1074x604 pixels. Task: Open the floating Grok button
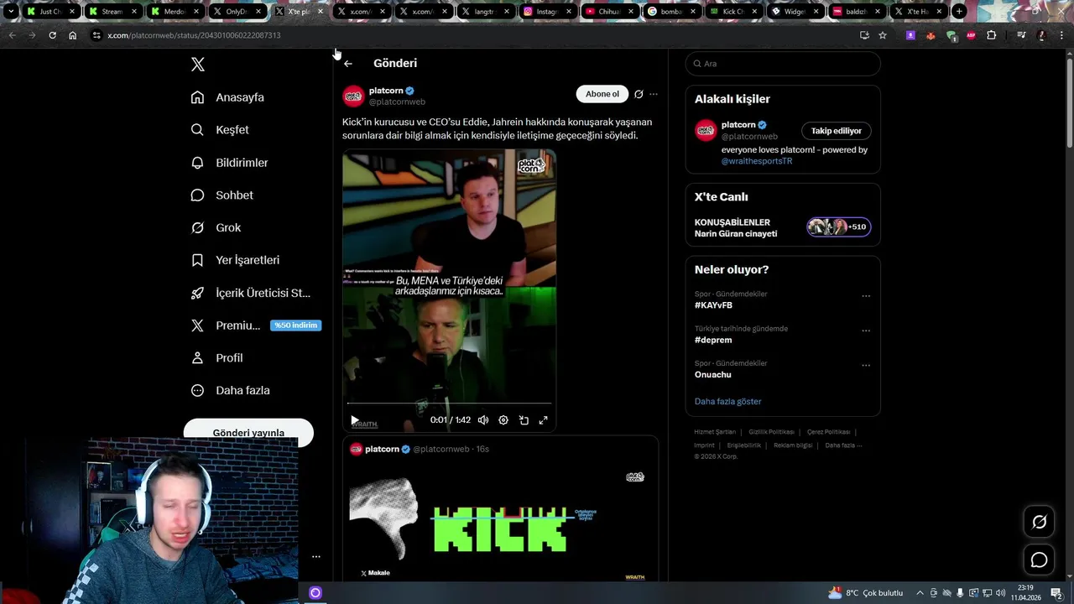click(x=1039, y=522)
